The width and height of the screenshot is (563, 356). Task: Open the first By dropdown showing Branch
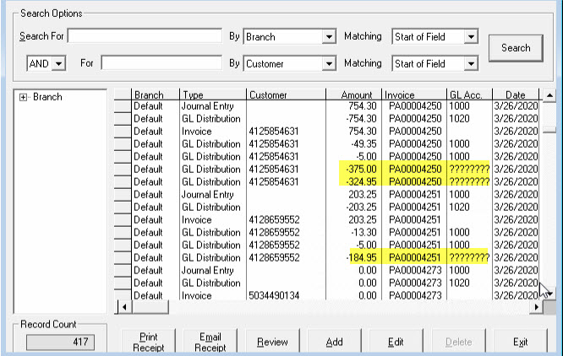tap(329, 37)
